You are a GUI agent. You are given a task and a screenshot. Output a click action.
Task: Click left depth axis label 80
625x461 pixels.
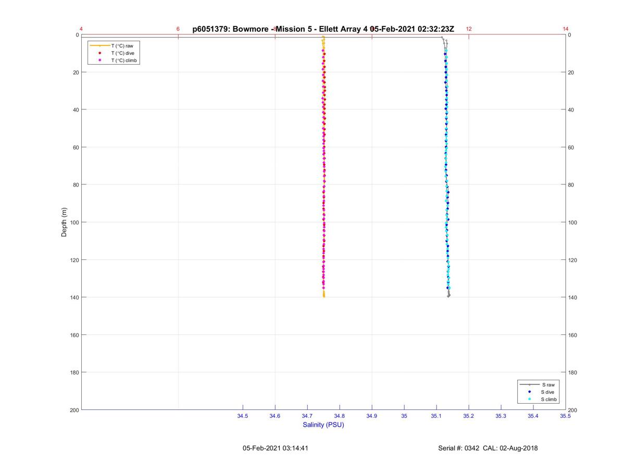pos(76,185)
